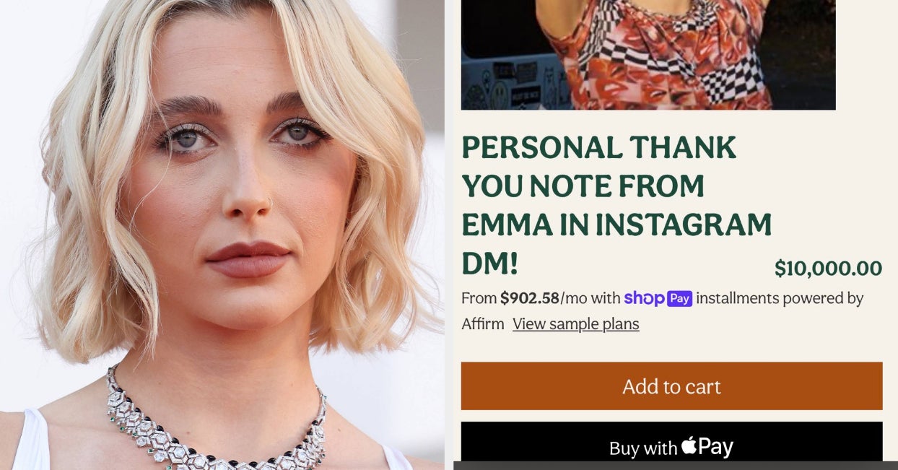The width and height of the screenshot is (898, 470).
Task: Click the word "shop" in Shop Pay logo
Action: coord(644,298)
